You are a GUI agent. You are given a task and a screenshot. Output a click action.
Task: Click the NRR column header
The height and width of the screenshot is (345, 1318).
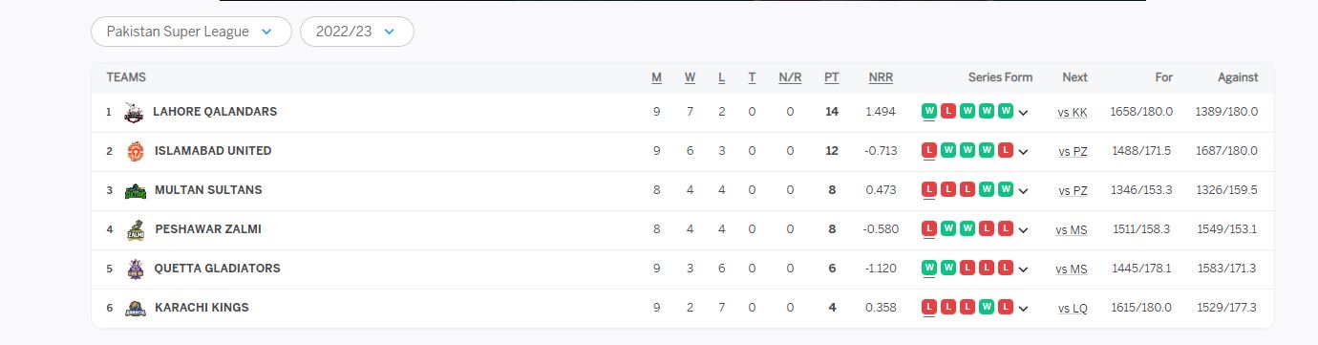point(881,77)
